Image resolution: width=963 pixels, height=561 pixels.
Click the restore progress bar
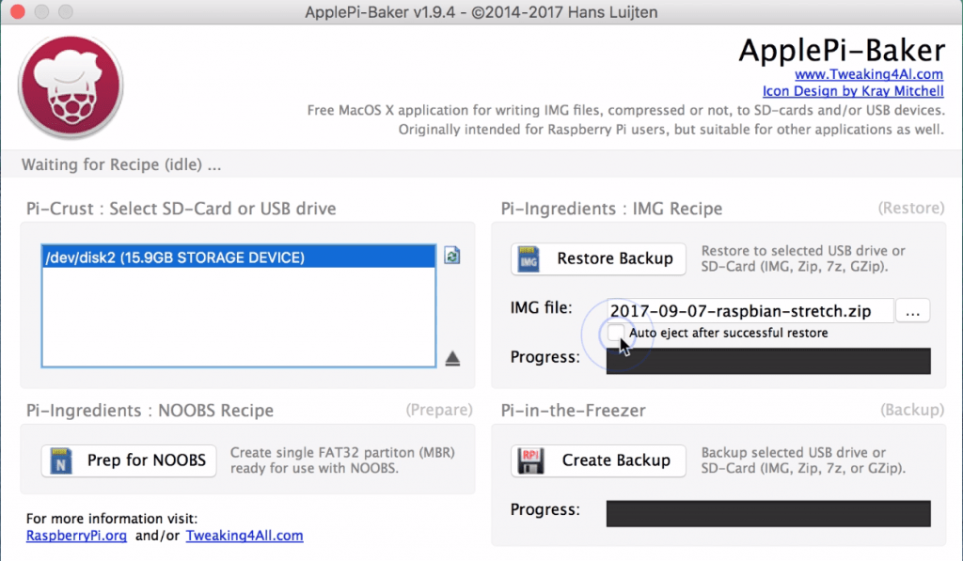pos(767,361)
